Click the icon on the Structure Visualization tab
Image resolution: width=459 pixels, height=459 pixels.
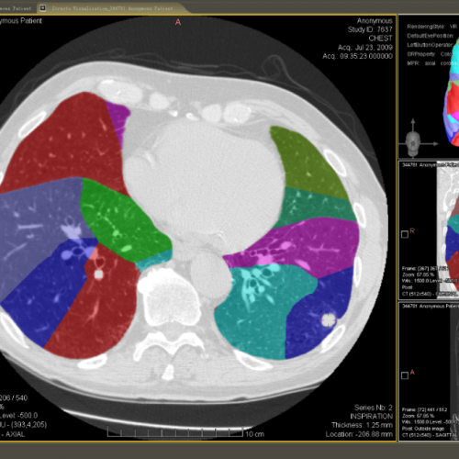43,8
